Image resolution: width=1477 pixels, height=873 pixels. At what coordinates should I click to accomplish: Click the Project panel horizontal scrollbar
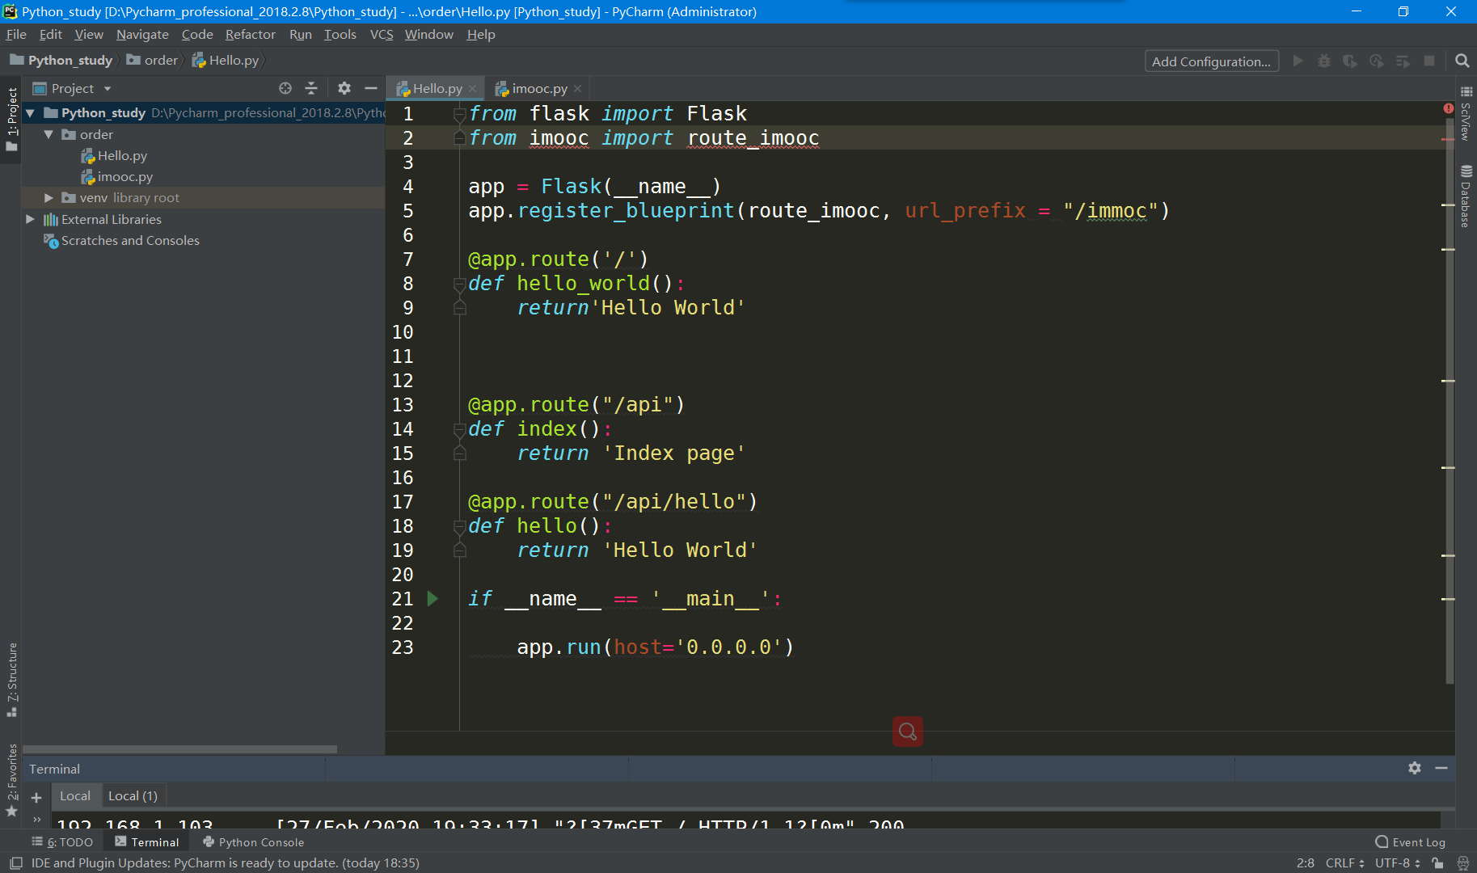[x=179, y=749]
